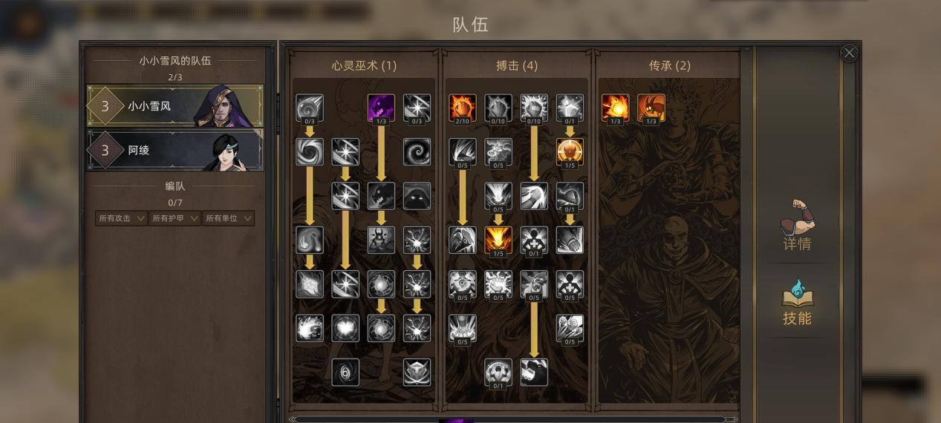Select the single spiral vortex skill icon
Screen dimensions: 941x423
(417, 152)
